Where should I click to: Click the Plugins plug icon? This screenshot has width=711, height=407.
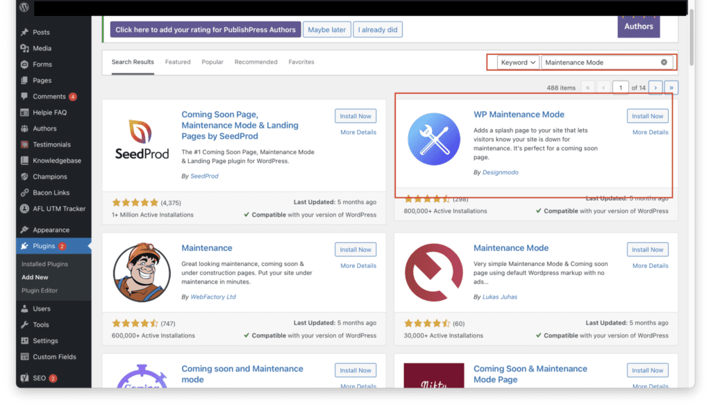(25, 246)
